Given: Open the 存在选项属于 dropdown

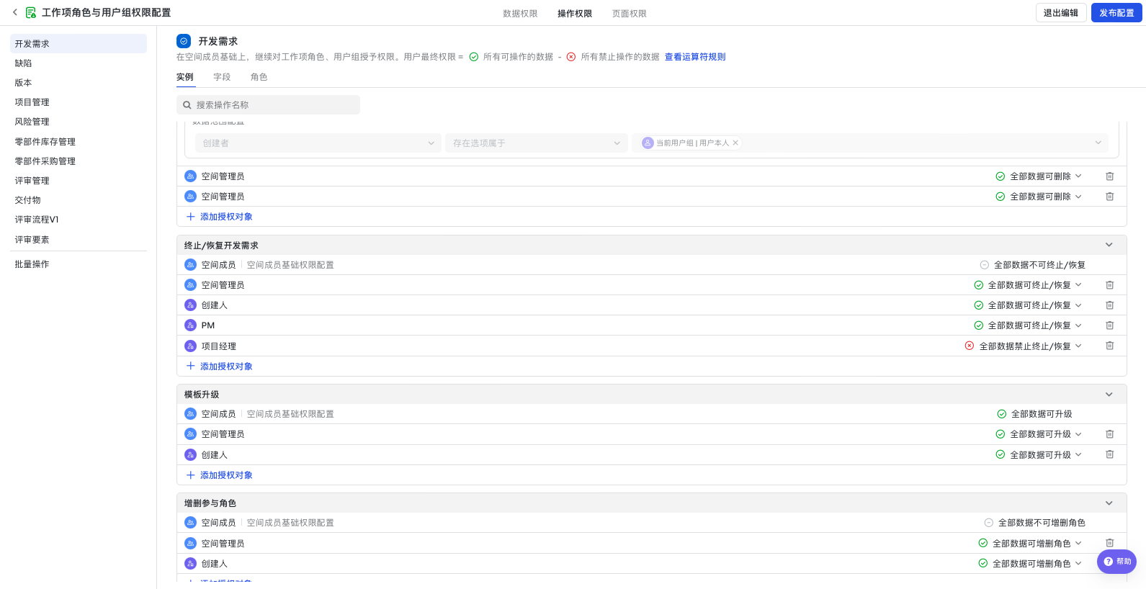Looking at the screenshot, I should tap(536, 143).
